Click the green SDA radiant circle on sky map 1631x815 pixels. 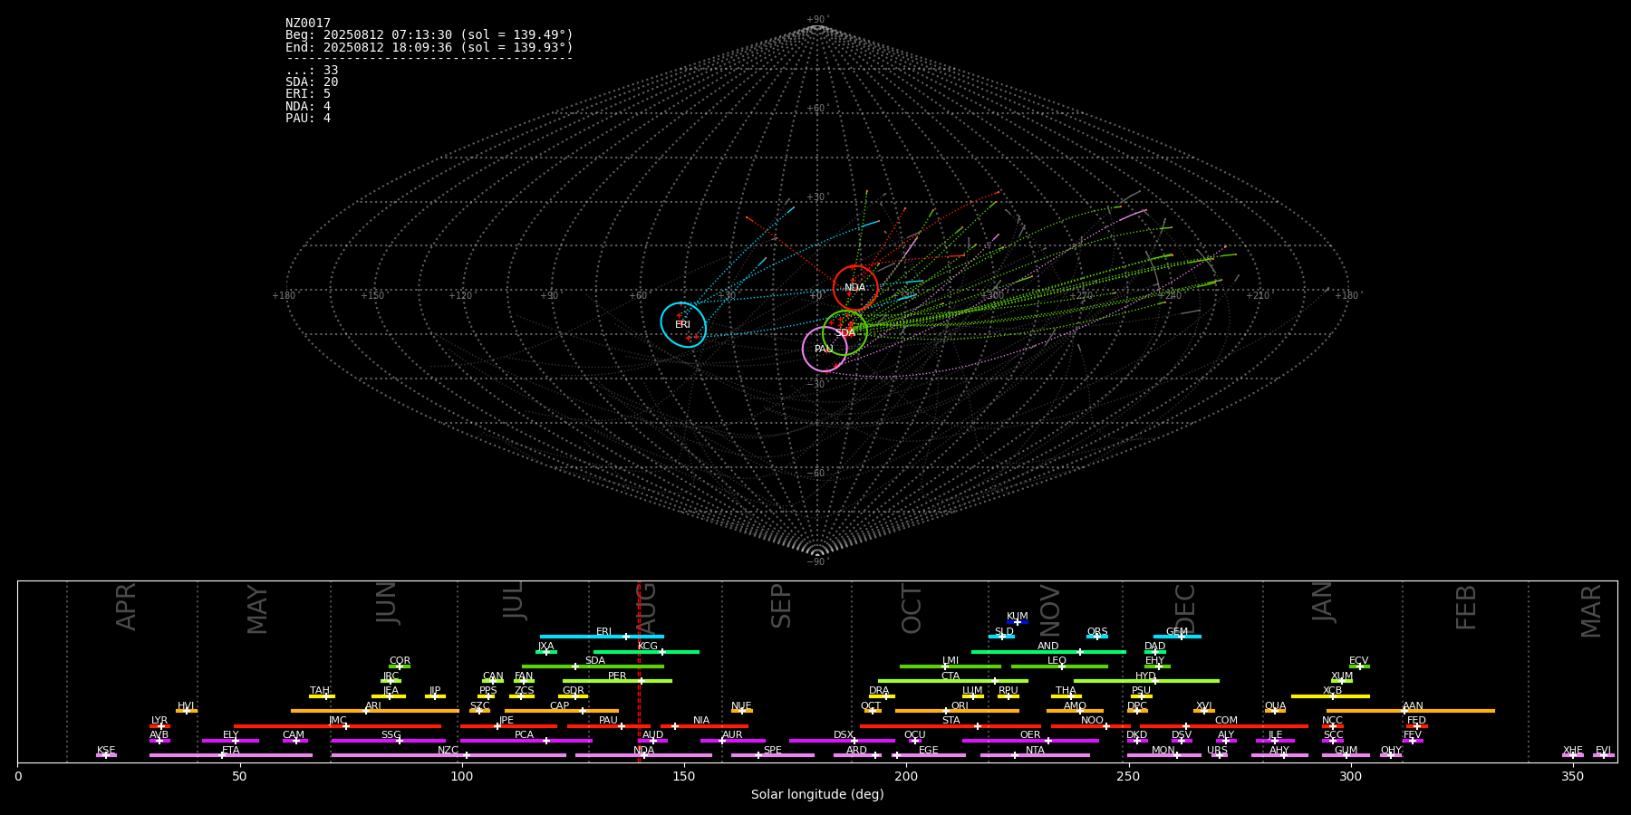[x=845, y=332]
